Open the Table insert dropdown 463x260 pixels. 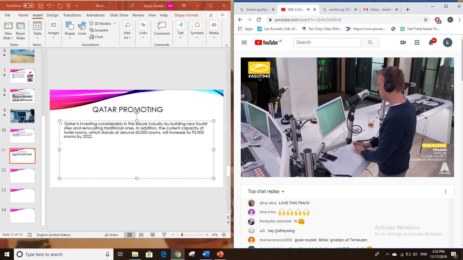[x=37, y=31]
